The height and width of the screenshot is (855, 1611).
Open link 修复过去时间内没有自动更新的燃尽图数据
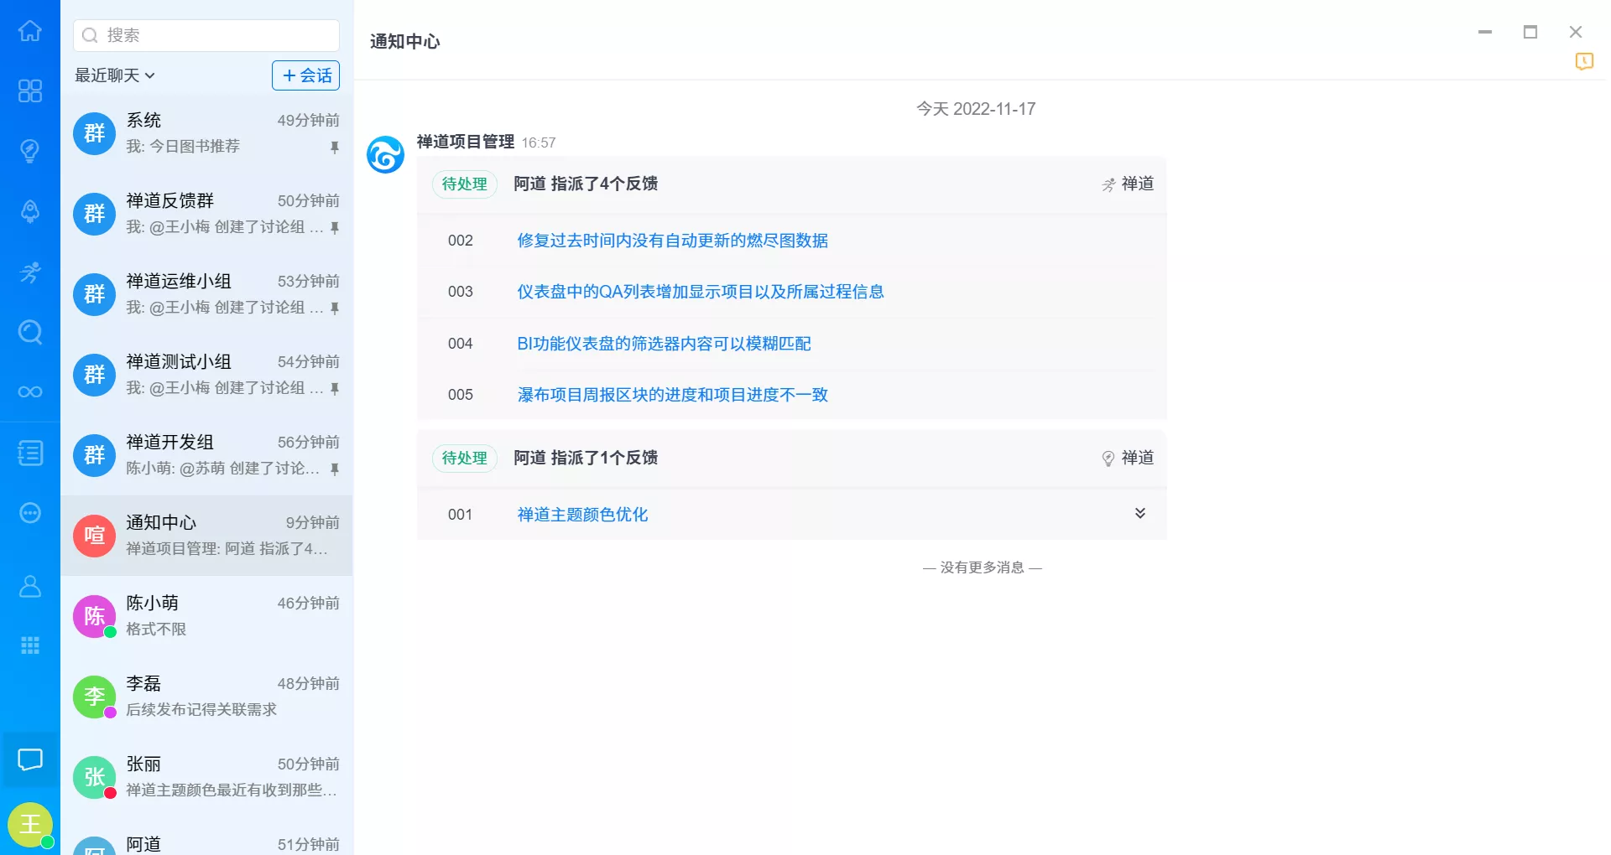coord(672,241)
